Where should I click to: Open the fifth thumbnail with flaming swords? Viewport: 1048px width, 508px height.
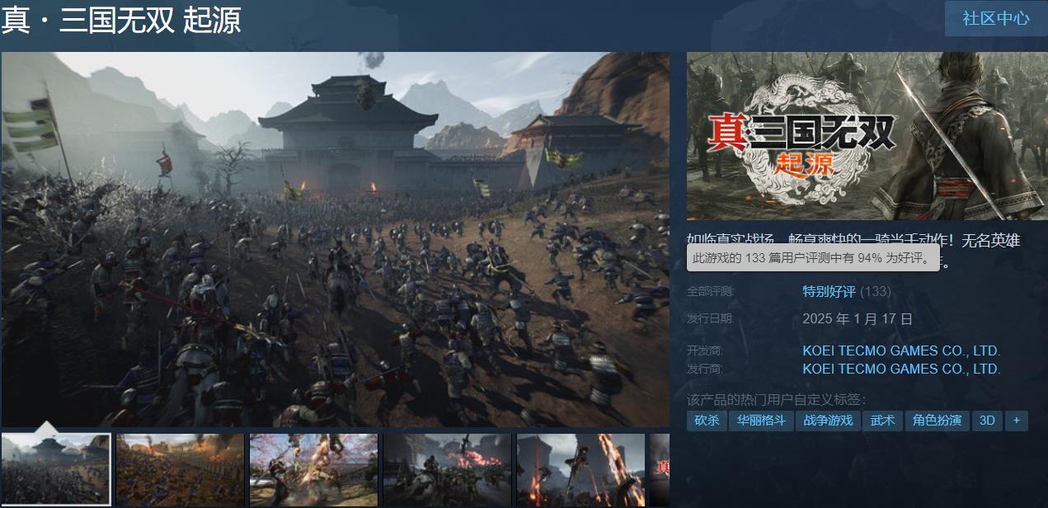coord(580,469)
